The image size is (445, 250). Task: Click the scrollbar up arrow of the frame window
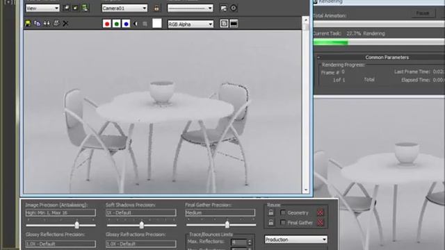tap(306, 20)
